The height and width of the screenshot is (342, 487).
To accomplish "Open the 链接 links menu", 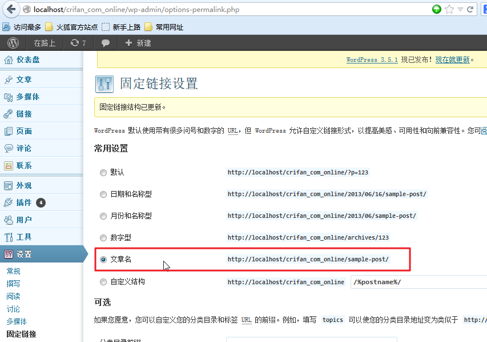I will (41, 114).
